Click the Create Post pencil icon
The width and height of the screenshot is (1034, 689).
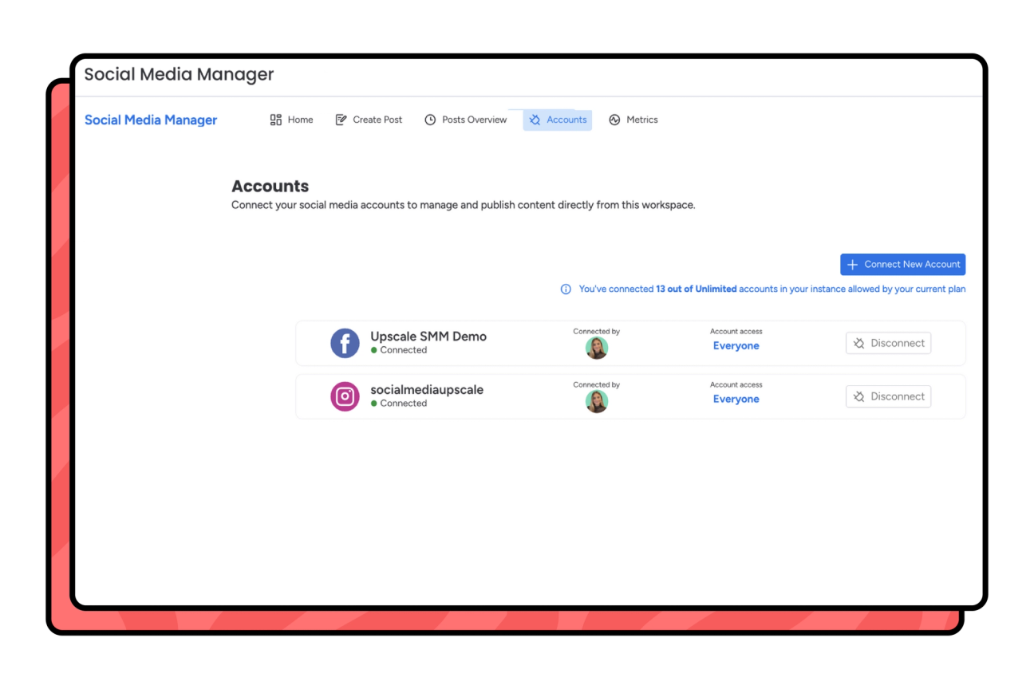click(x=341, y=119)
